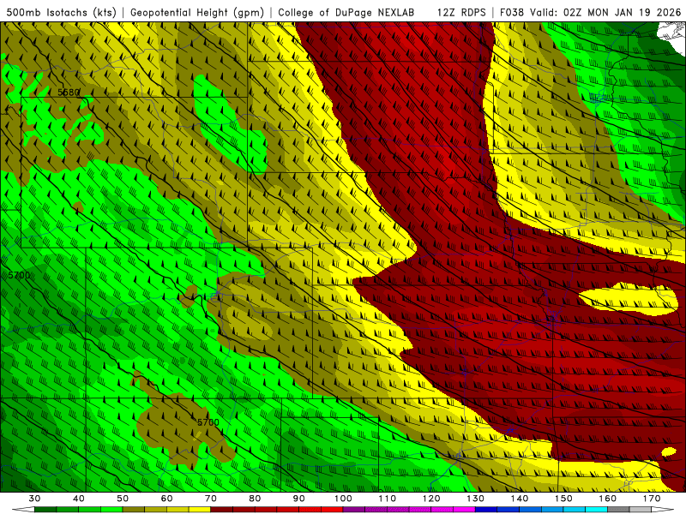Pick the green 40–45 kt legend swatch
The image size is (686, 514).
[90, 510]
